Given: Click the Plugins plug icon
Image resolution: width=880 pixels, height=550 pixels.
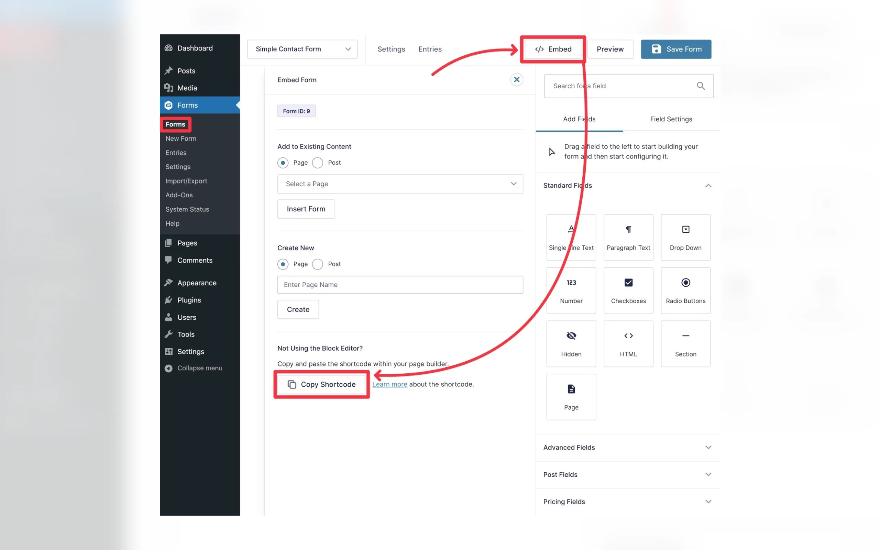Looking at the screenshot, I should click(168, 300).
